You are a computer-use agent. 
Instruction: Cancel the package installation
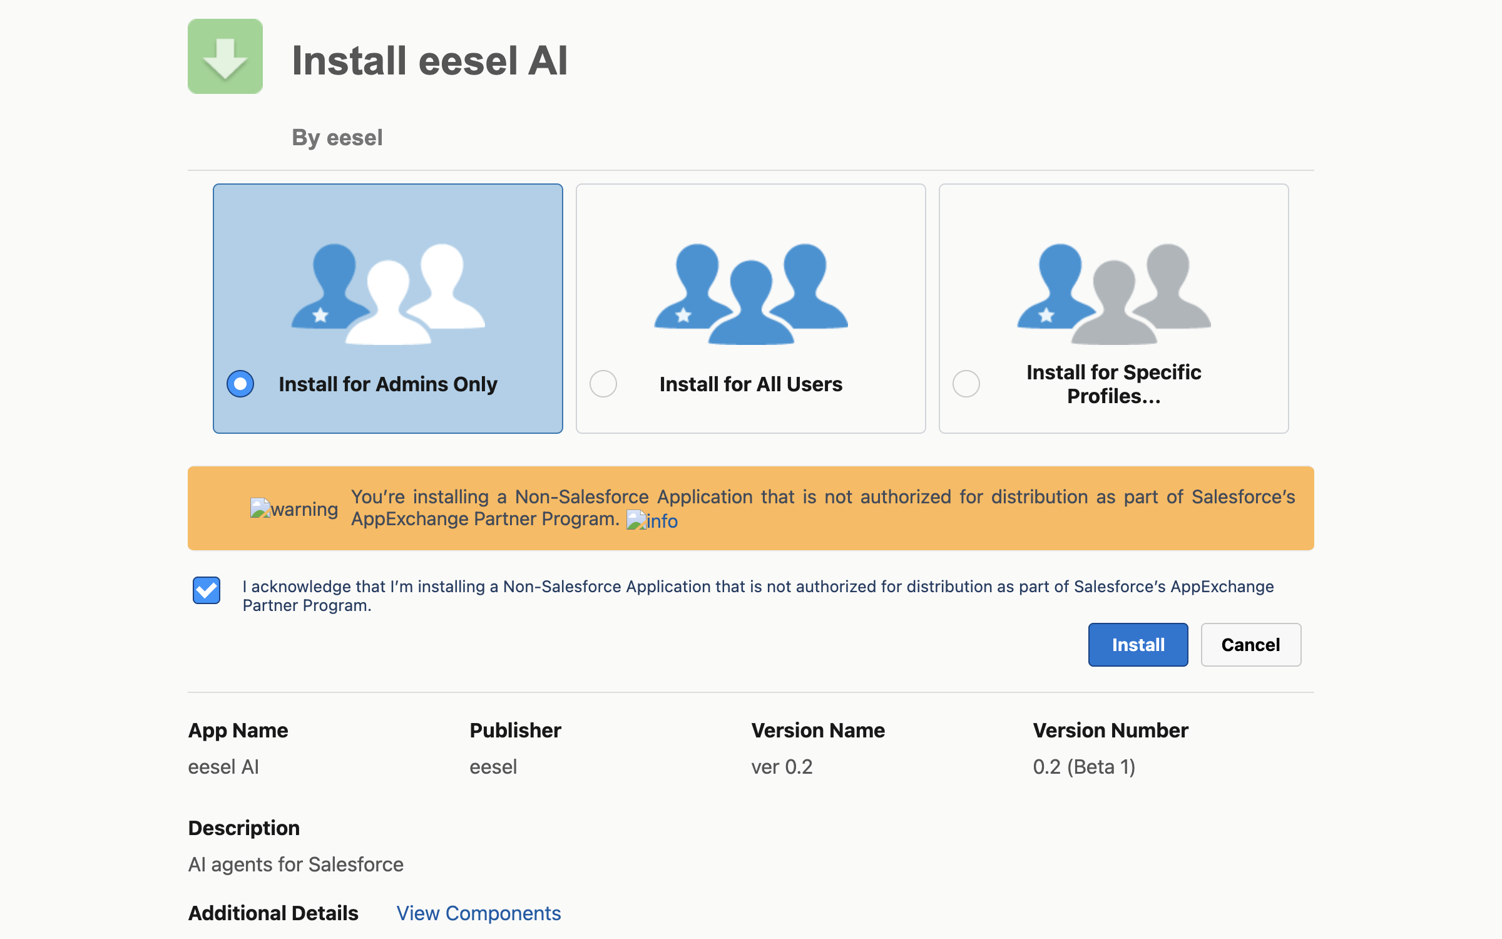point(1250,645)
